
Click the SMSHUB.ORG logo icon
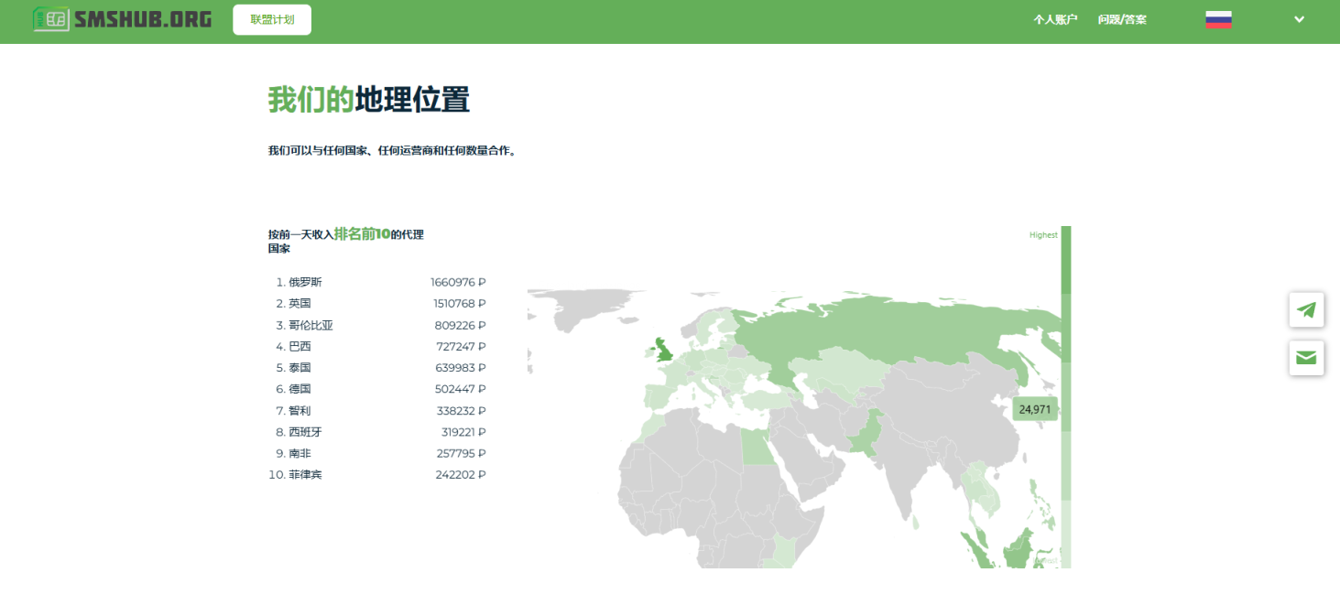(51, 19)
